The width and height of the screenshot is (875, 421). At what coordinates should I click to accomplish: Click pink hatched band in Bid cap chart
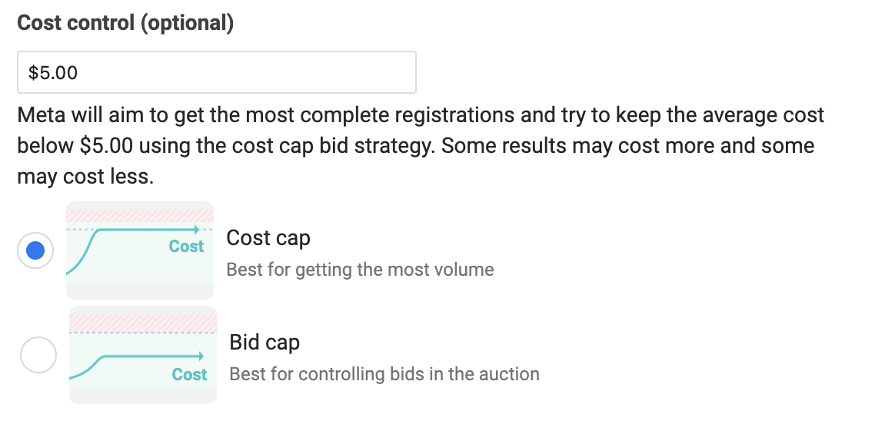(143, 323)
